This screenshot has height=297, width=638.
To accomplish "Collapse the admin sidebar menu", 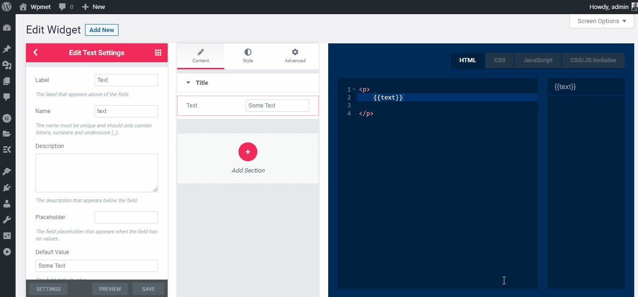I will click(x=7, y=252).
